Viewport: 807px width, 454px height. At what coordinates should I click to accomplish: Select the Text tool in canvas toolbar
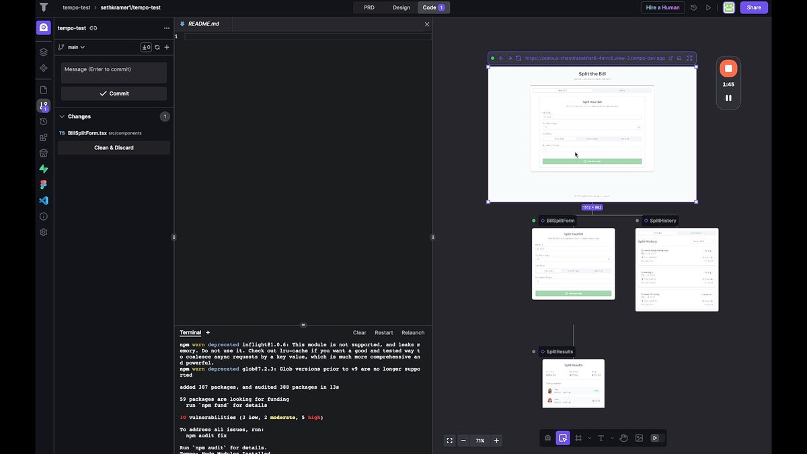tap(601, 439)
